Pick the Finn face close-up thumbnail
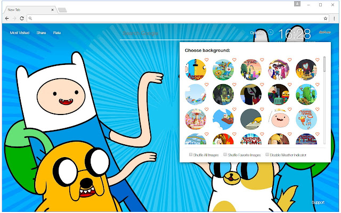 [279, 119]
